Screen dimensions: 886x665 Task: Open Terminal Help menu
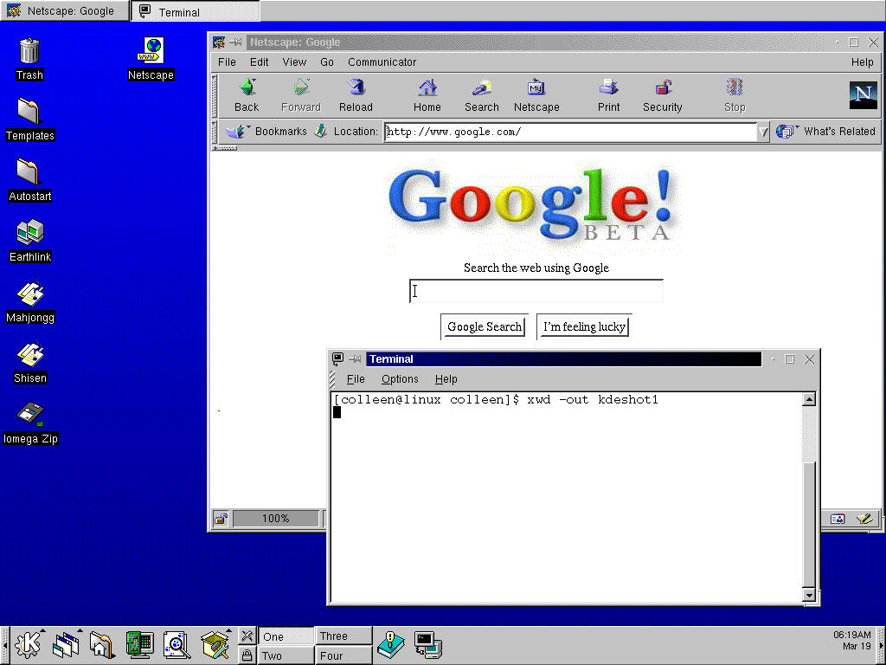(x=446, y=379)
